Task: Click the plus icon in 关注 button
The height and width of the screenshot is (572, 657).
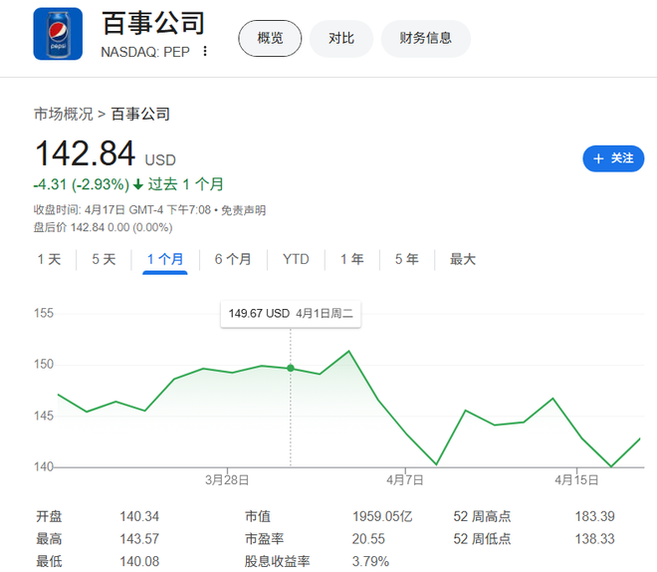Action: 598,158
